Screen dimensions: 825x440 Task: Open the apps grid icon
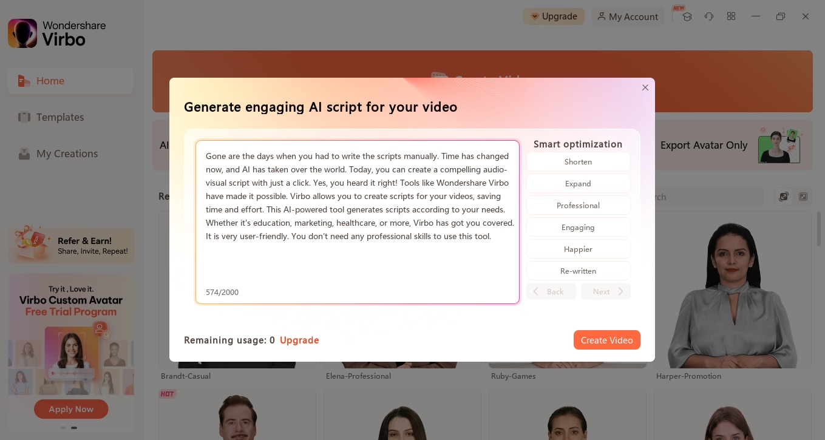click(x=731, y=16)
